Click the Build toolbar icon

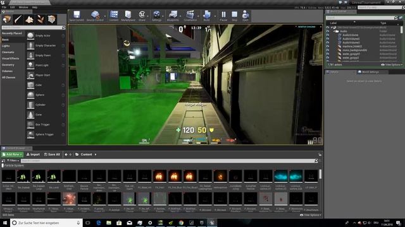tap(207, 15)
